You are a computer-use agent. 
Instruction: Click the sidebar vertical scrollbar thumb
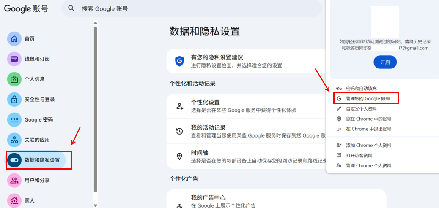click(x=96, y=109)
